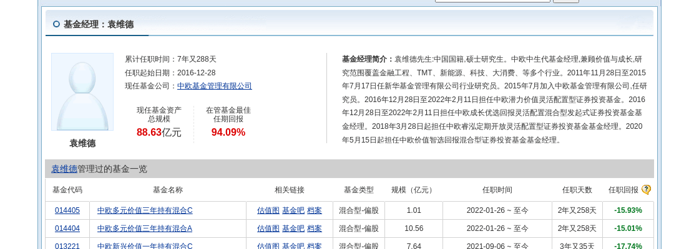Click the 累计任职时间：7年又288天 text
This screenshot has height=249, width=699.
[x=171, y=59]
